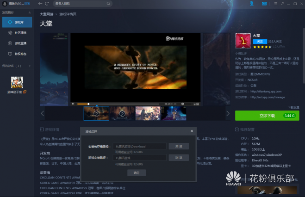Select the fourth screenshot thumbnail

coord(174,113)
